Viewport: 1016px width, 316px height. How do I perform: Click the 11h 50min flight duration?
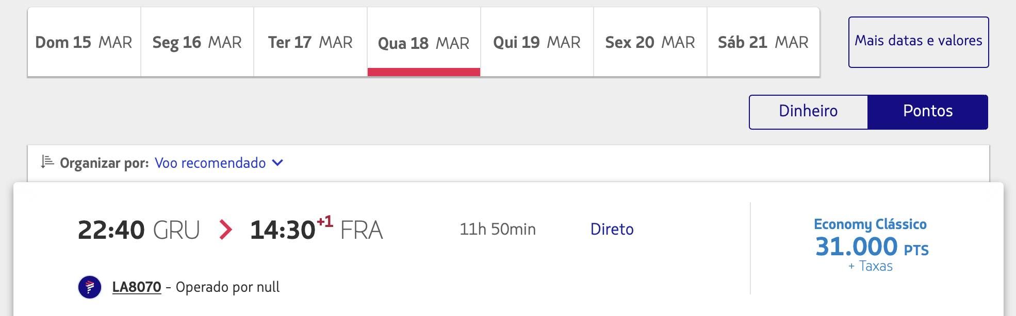pos(498,229)
